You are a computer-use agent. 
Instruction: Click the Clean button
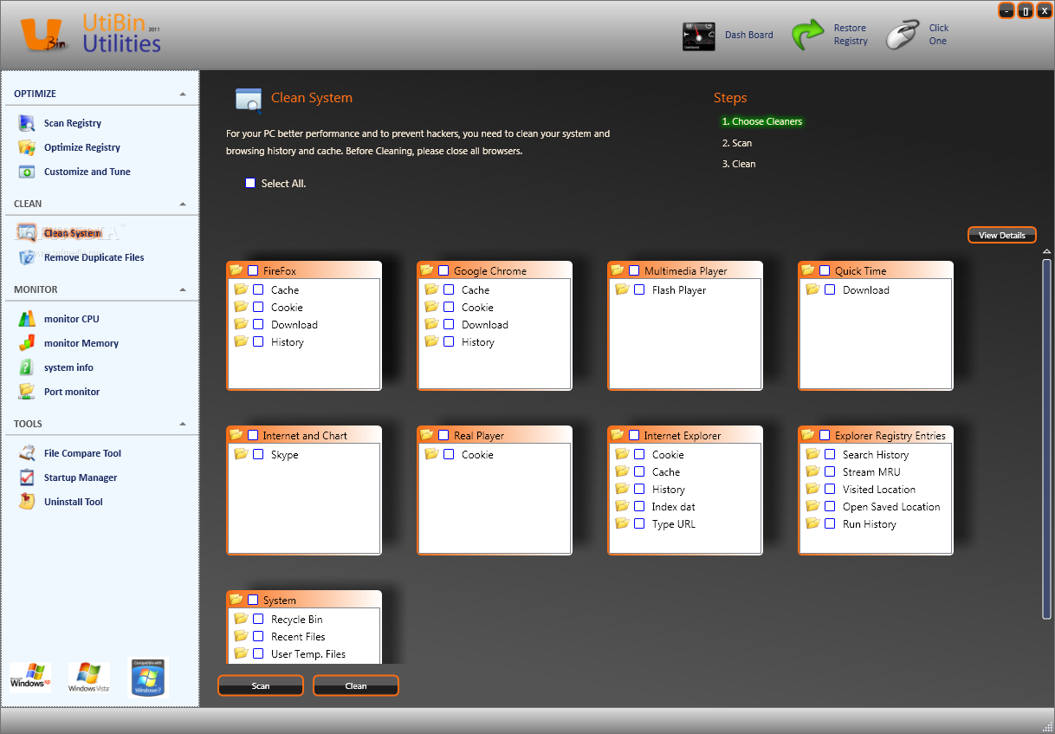click(x=356, y=685)
